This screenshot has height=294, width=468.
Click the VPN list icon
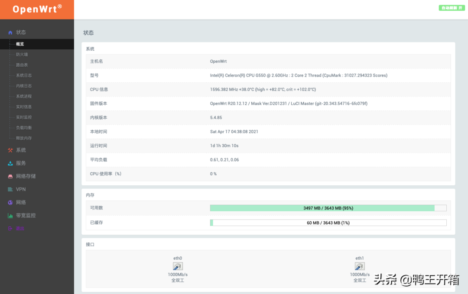tap(10, 189)
